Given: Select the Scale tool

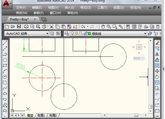Looking at the screenshot, I should pyautogui.click(x=157, y=82).
